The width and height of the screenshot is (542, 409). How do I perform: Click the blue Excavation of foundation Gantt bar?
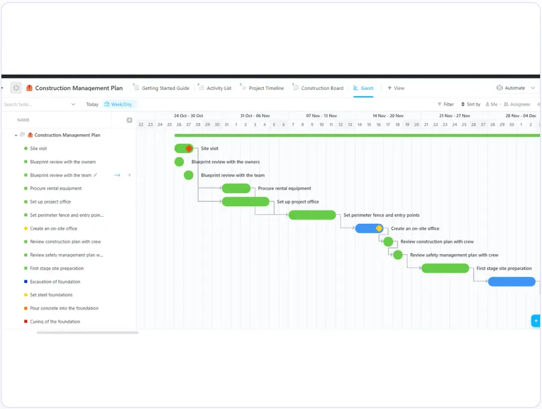[x=511, y=281]
